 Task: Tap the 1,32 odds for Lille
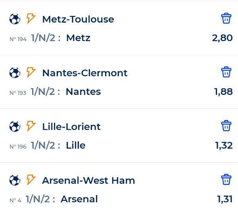(224, 145)
